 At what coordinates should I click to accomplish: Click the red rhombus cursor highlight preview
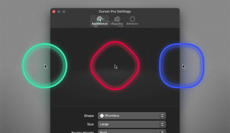point(115,66)
